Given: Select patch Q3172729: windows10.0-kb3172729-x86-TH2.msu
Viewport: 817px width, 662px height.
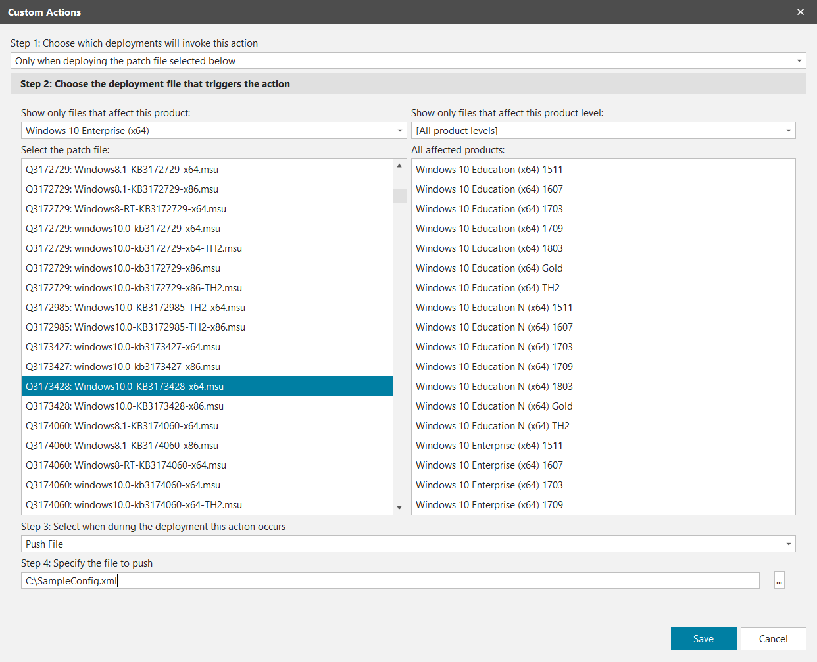Looking at the screenshot, I should pyautogui.click(x=207, y=288).
